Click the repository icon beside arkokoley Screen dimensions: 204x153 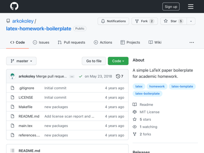point(8,21)
